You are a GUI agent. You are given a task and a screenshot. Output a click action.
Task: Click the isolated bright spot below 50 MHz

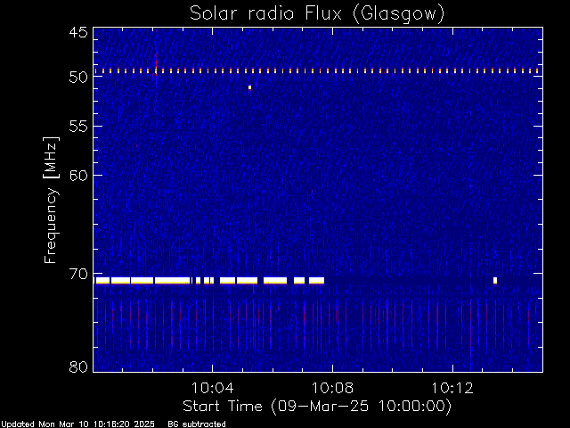click(249, 87)
